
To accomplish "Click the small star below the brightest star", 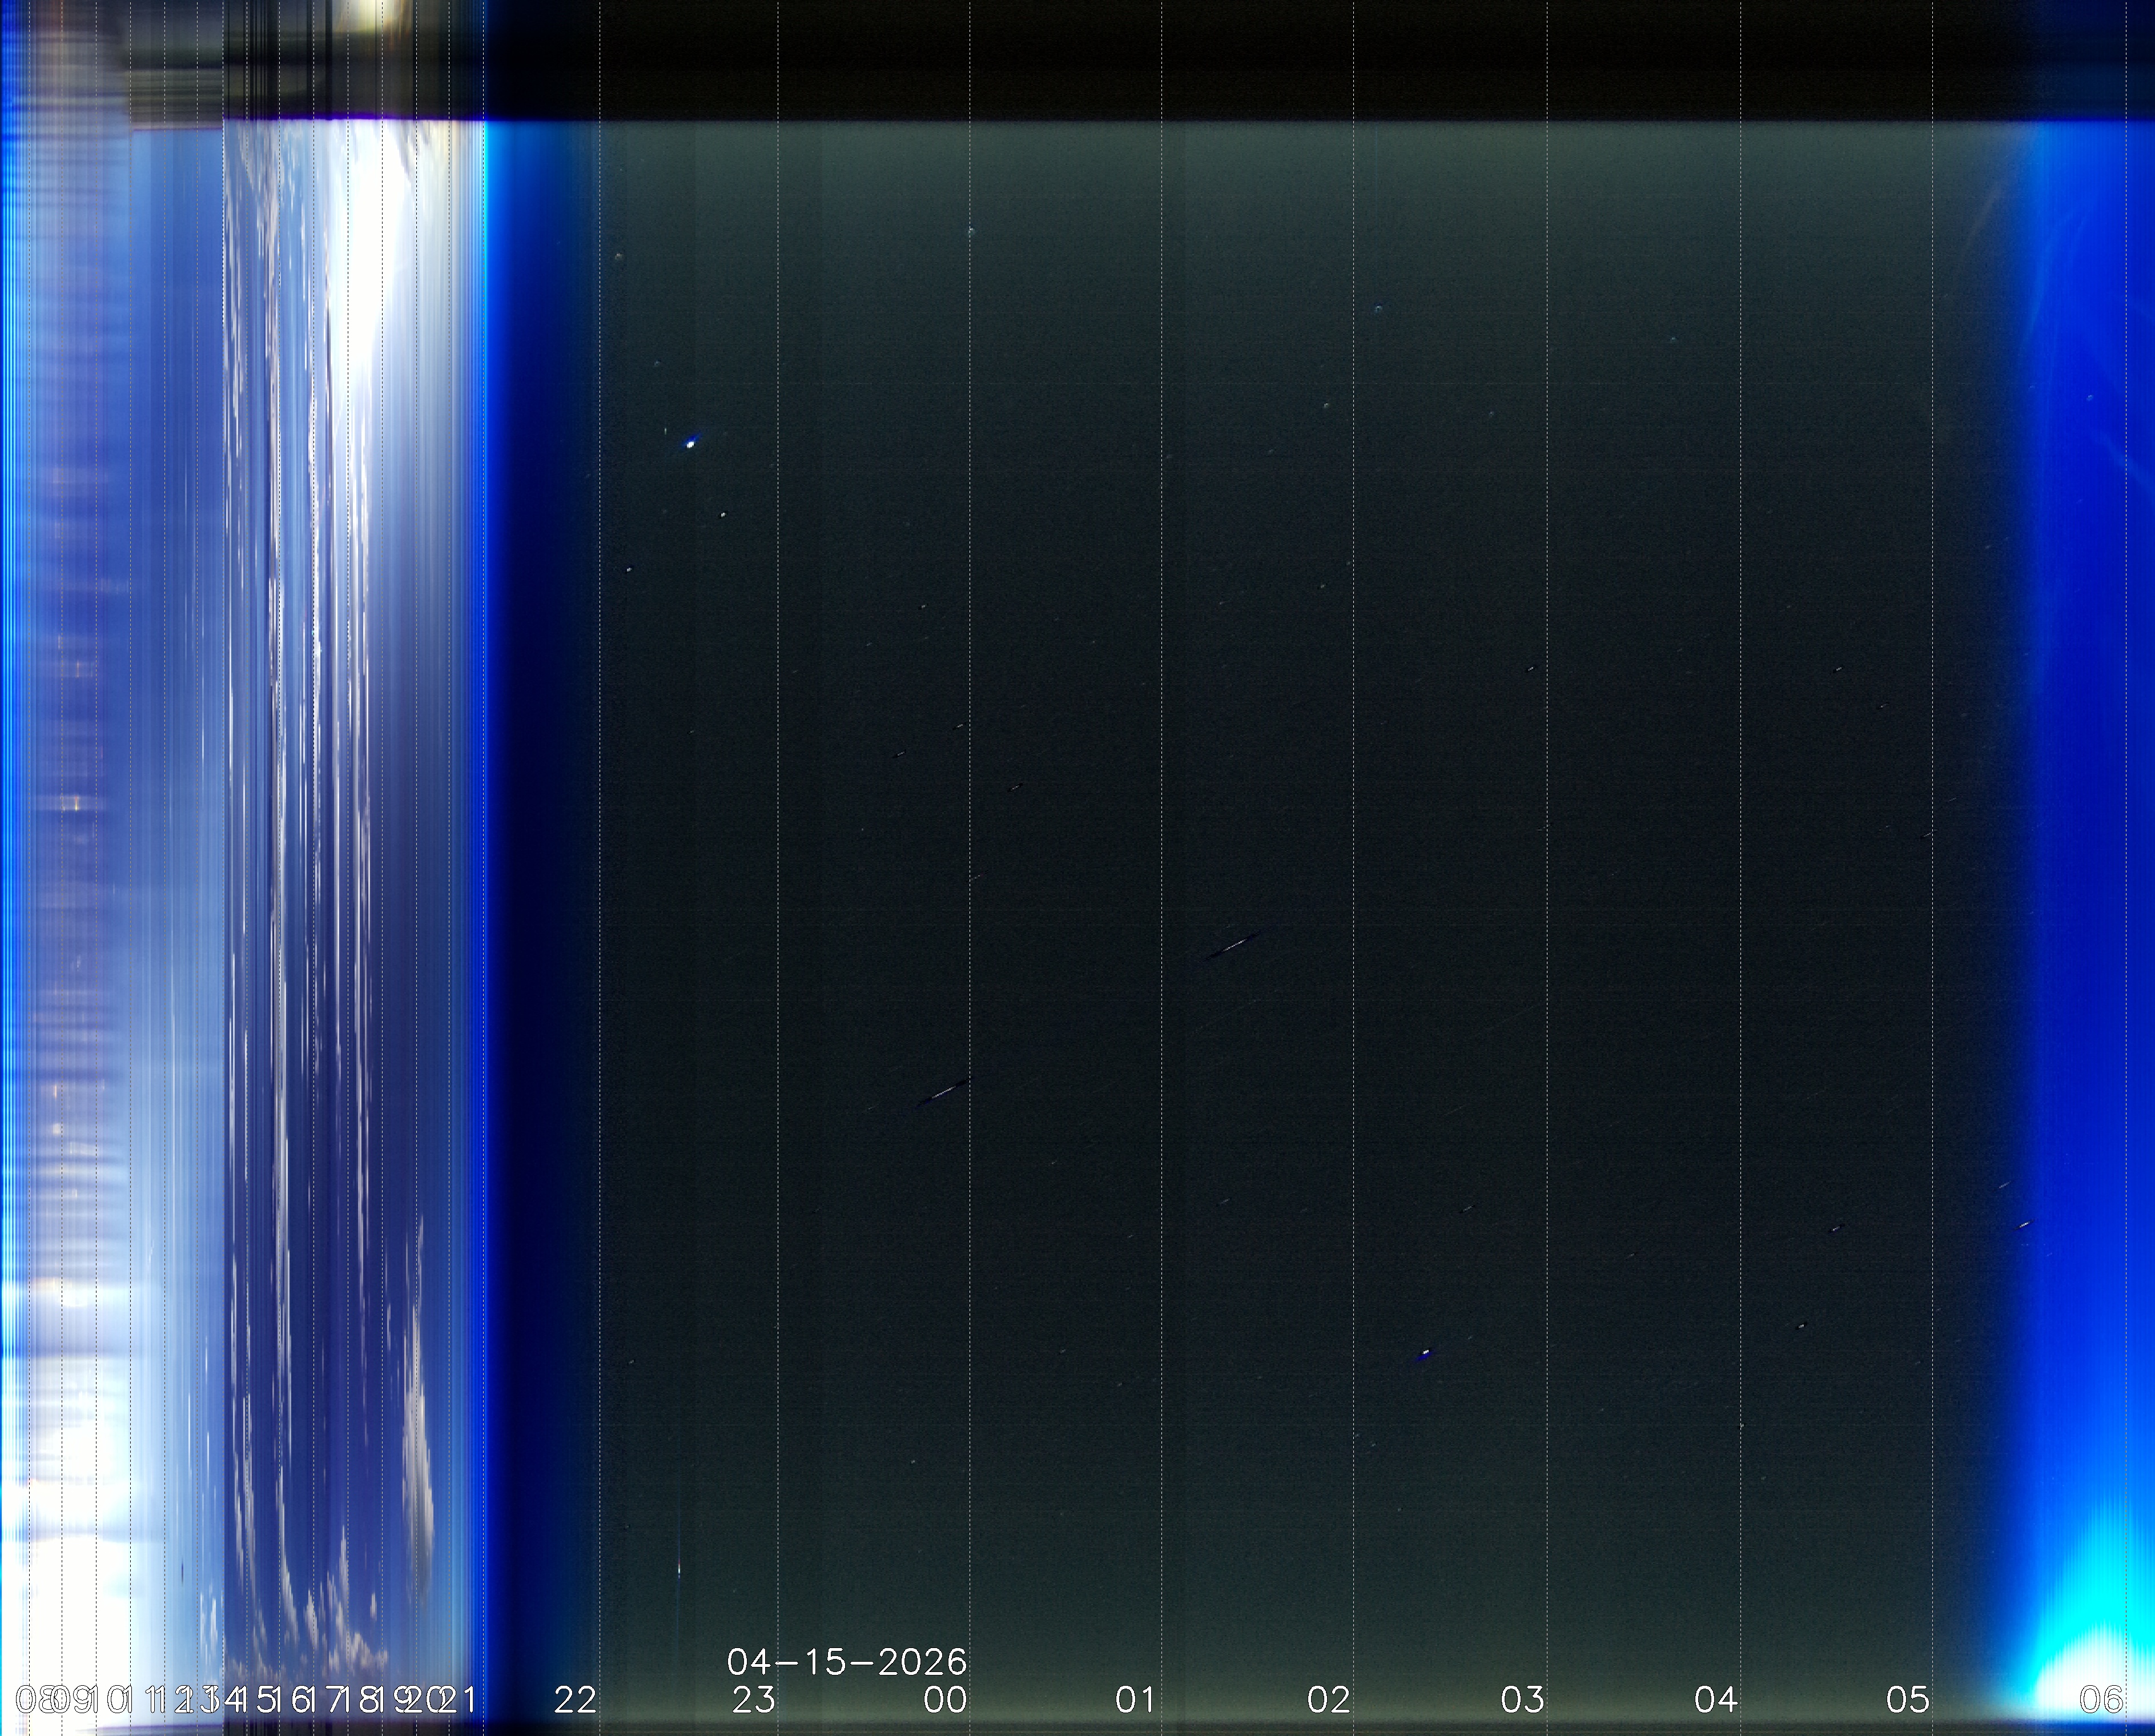I will [x=723, y=515].
